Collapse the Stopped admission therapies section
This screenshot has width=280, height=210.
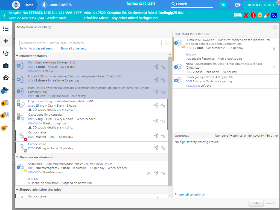pyautogui.click(x=17, y=190)
